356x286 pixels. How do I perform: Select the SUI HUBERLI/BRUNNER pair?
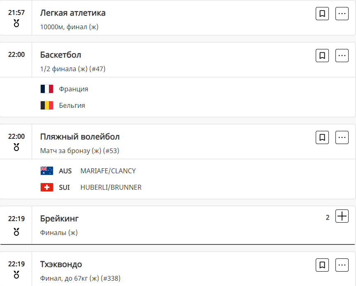pyautogui.click(x=111, y=187)
